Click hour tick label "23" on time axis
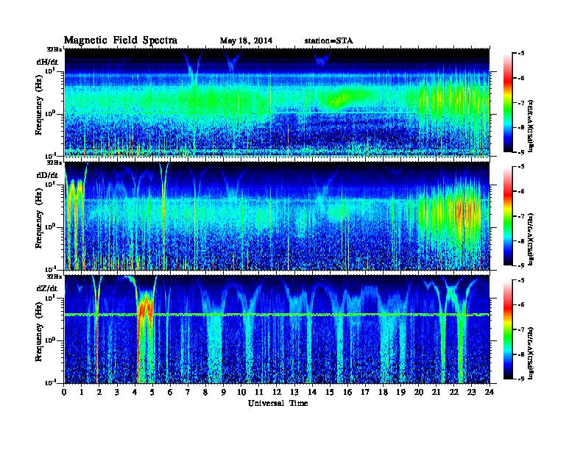This screenshot has height=450, width=583. coord(471,392)
